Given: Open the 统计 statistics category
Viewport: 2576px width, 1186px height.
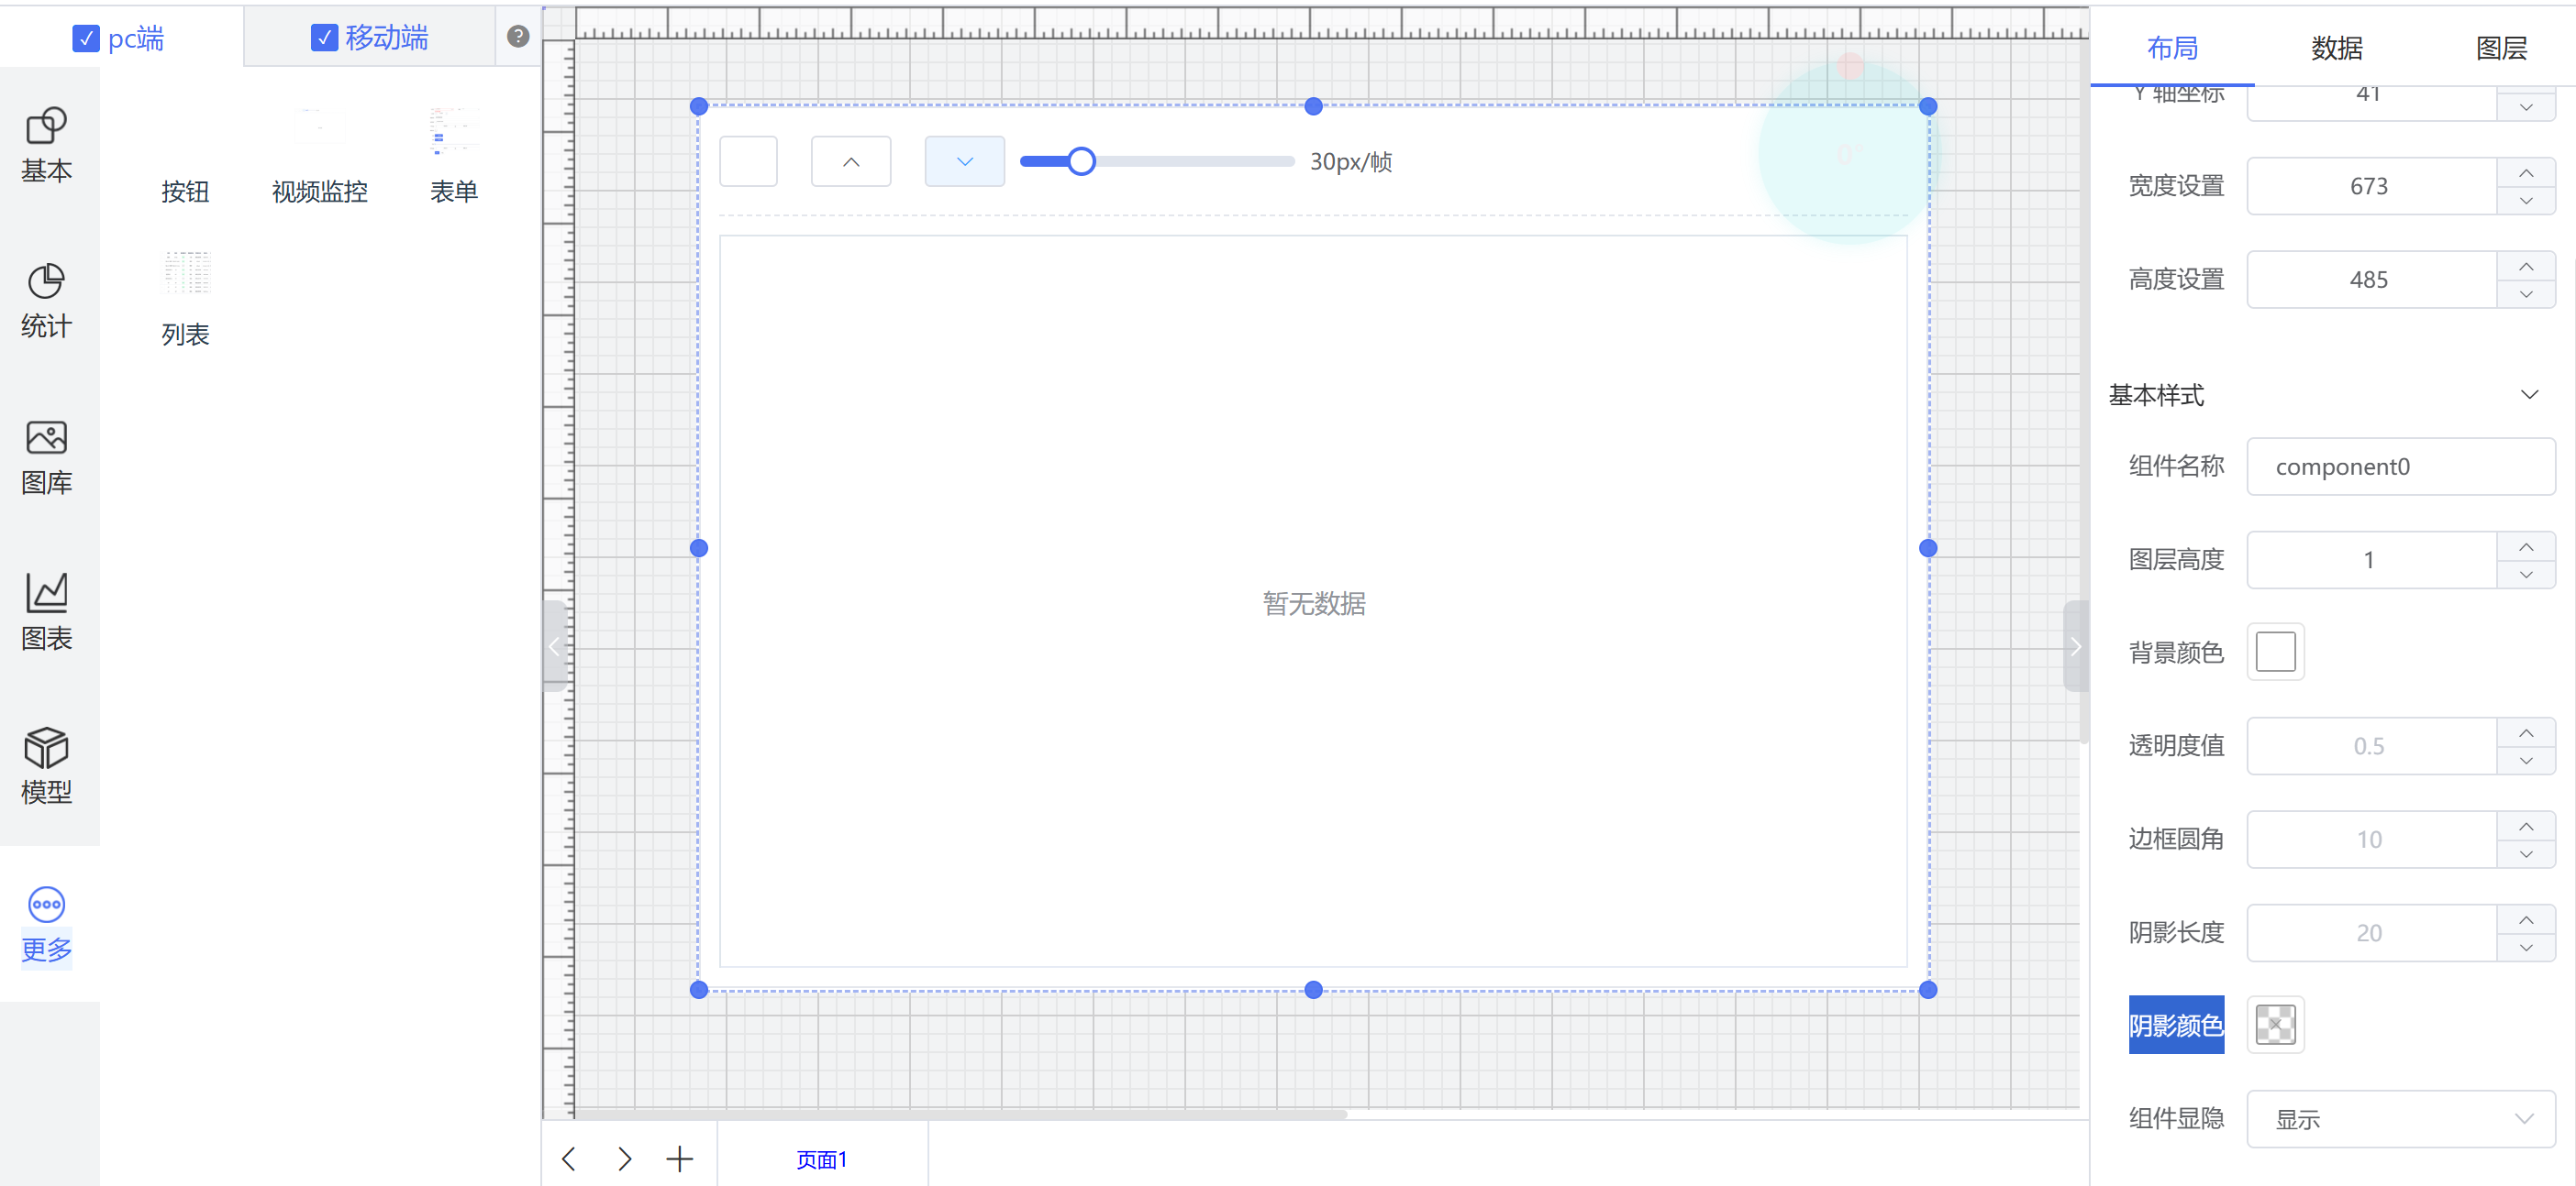Looking at the screenshot, I should click(x=46, y=300).
